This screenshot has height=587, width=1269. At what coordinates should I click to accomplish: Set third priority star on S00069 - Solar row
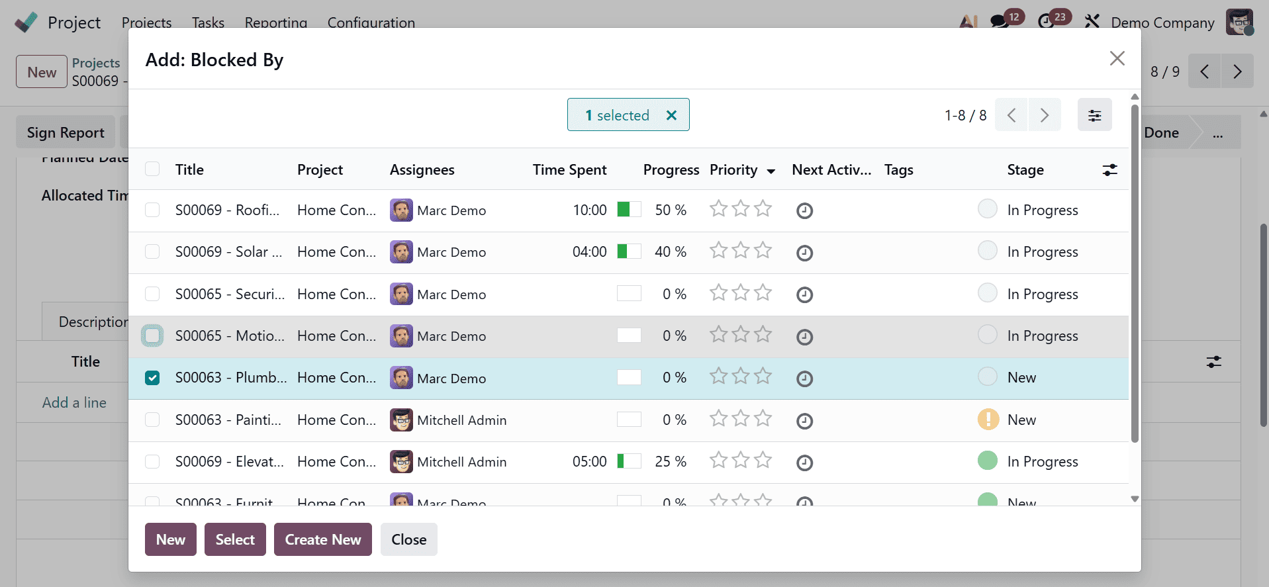[x=763, y=251]
